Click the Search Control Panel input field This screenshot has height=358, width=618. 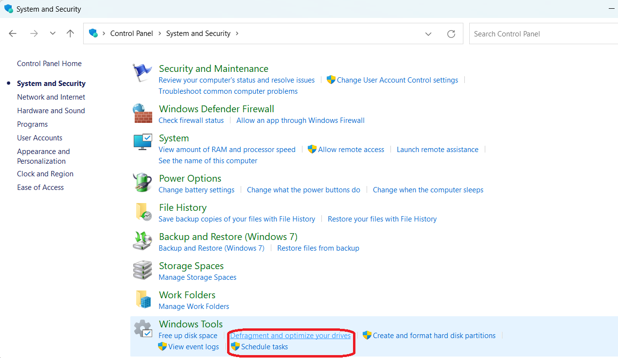point(542,34)
